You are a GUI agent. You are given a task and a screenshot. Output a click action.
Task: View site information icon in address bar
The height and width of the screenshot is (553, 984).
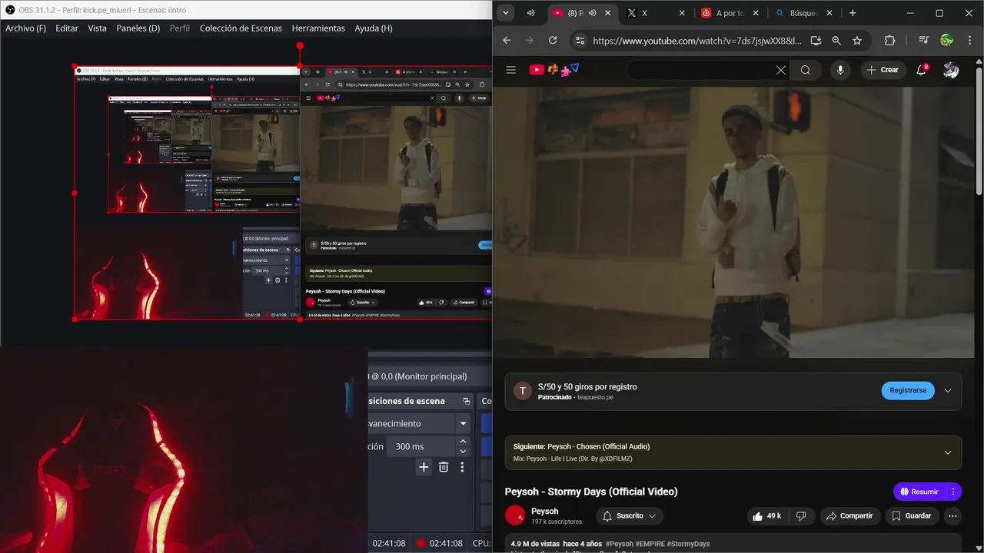click(x=580, y=41)
